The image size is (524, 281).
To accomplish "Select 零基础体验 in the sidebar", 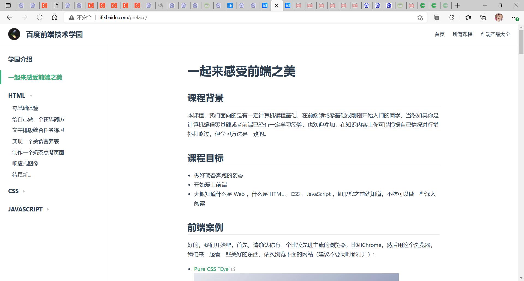I will 25,108.
